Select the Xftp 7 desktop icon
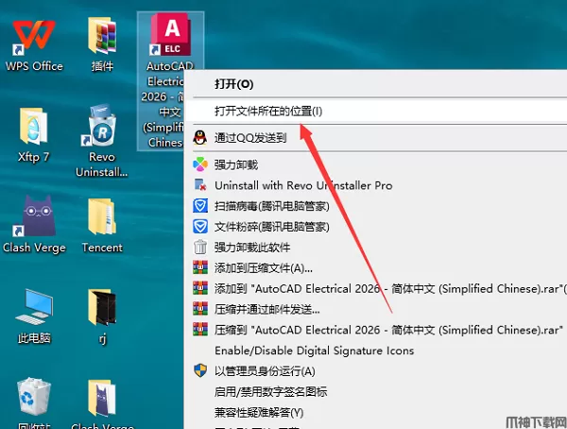 pyautogui.click(x=34, y=126)
